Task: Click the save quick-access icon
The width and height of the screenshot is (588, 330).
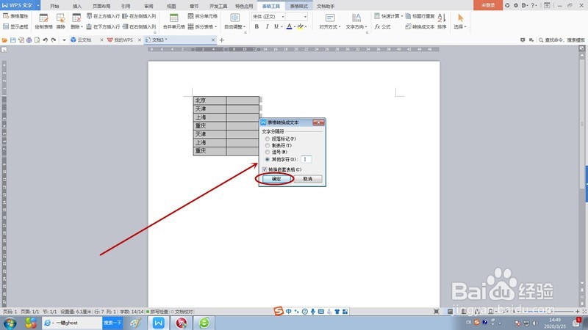Action: (12, 40)
